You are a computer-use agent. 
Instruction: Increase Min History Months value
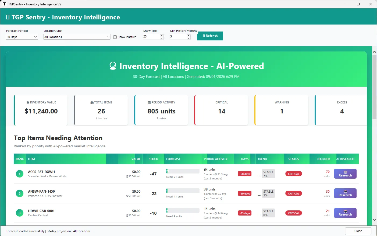189,36
